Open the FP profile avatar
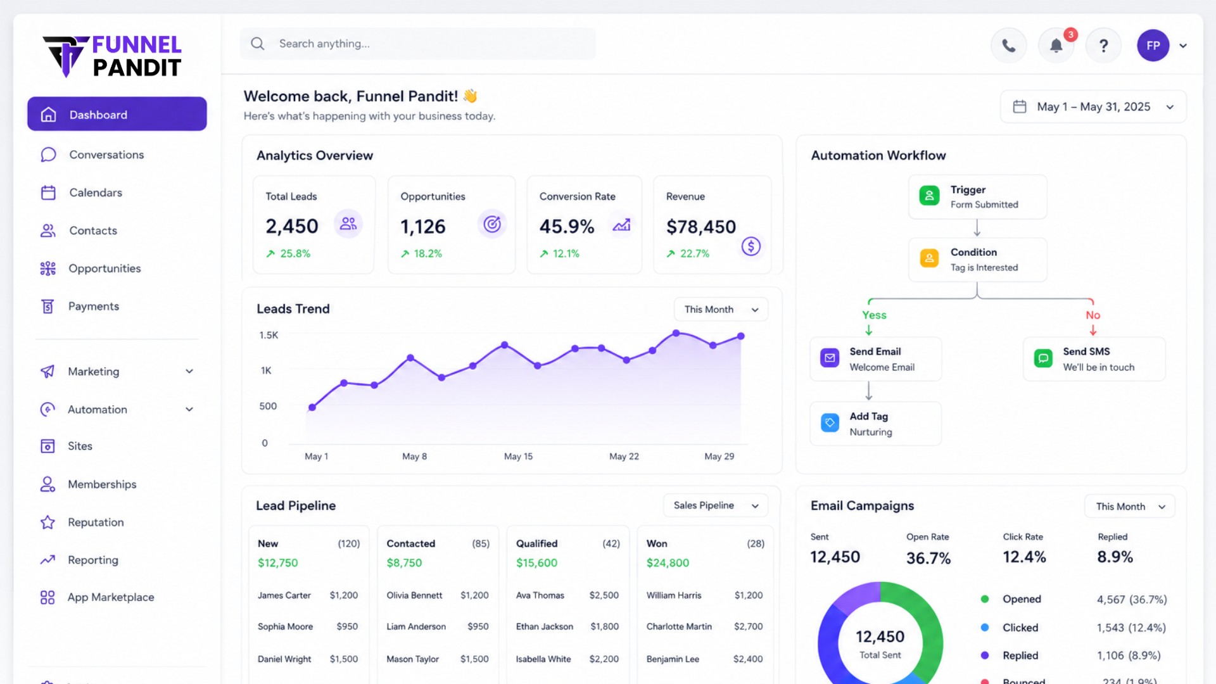1216x684 pixels. (1153, 46)
